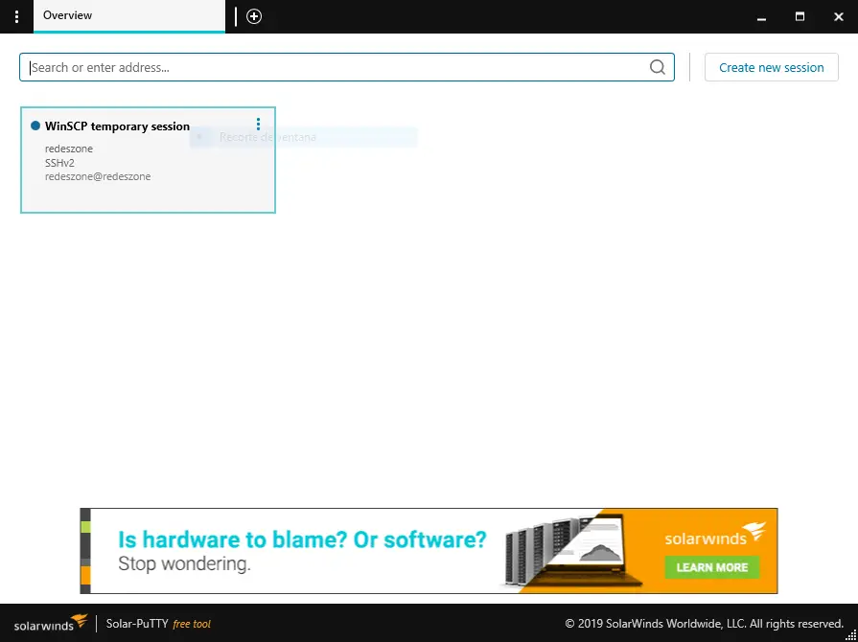
Task: Click the SSHv2 protocol text
Action: [x=59, y=163]
